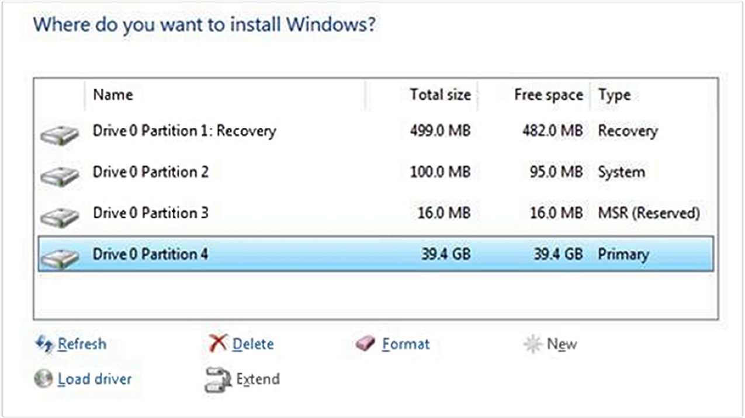The image size is (745, 418).
Task: Sort by the Name column header
Action: coord(113,95)
